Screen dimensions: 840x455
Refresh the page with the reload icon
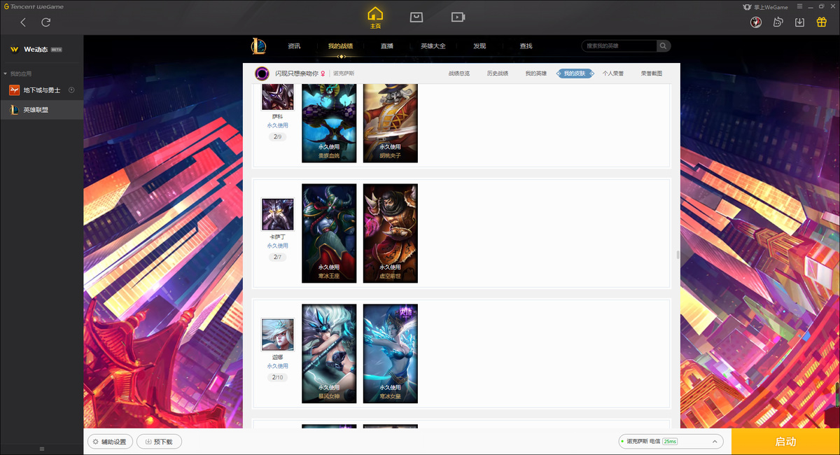click(46, 22)
